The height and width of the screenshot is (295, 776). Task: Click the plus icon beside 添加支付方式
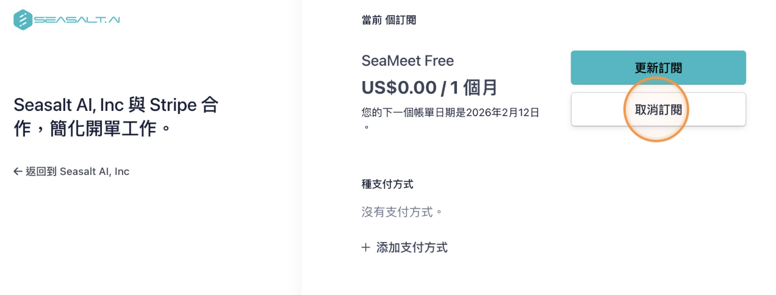pyautogui.click(x=365, y=247)
